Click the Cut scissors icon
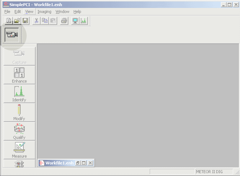Image resolution: width=240 pixels, height=176 pixels. 36,21
